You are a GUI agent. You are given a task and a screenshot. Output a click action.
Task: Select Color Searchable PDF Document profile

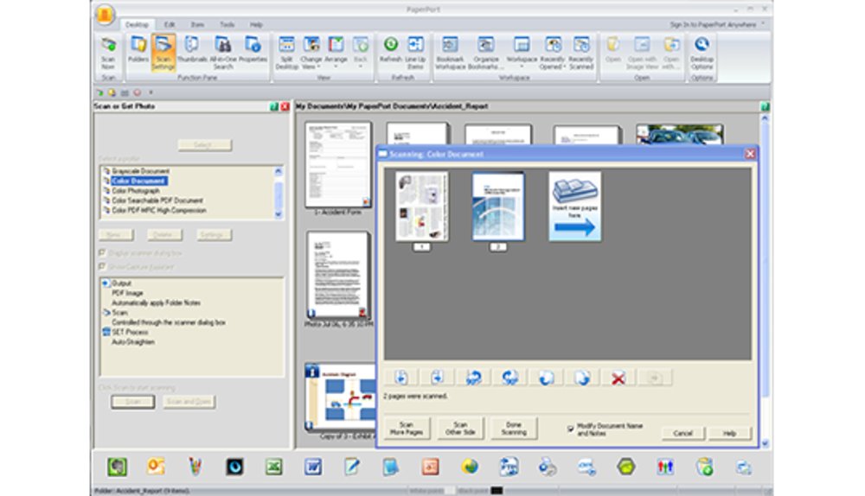click(x=157, y=200)
